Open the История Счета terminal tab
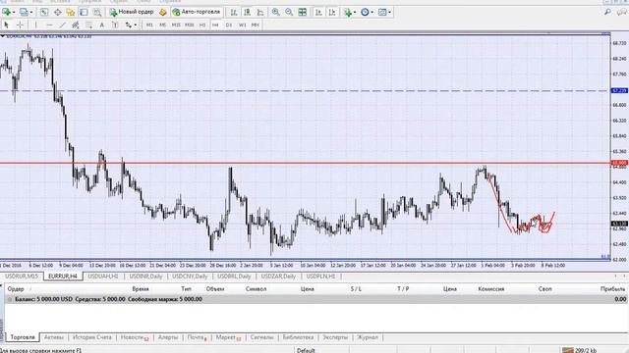Screen dimensions: 629x353 coord(91,337)
